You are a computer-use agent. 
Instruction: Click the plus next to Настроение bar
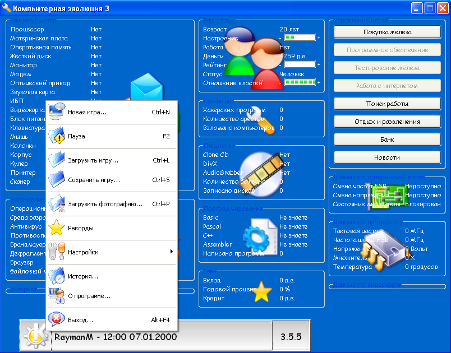[319, 38]
